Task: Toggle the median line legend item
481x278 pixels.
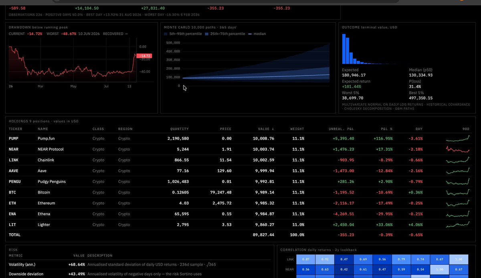Action: pos(257,34)
